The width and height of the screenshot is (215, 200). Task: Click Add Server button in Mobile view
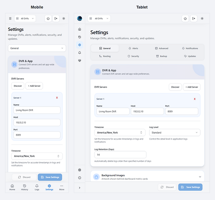[34, 86]
